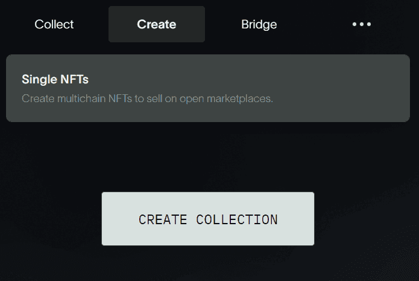Click the CREATE COLLECTION button
This screenshot has width=419, height=281.
click(208, 219)
